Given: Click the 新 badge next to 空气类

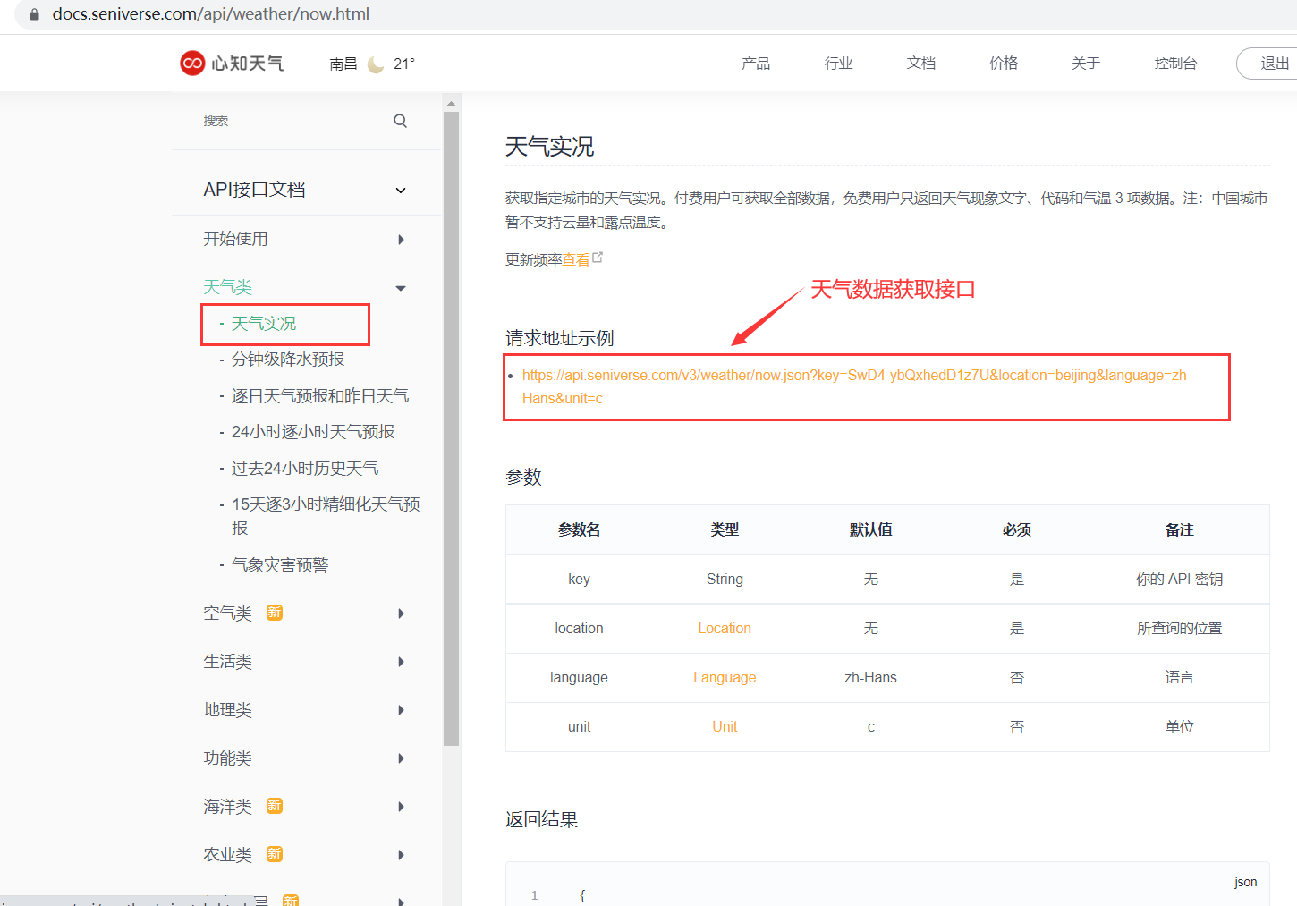Looking at the screenshot, I should point(275,613).
